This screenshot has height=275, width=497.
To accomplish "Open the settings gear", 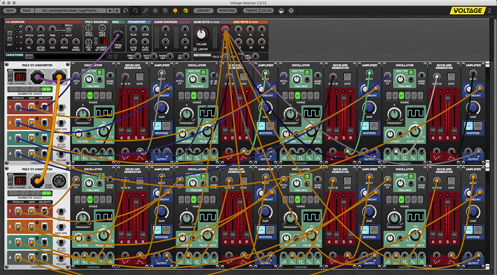I will [x=156, y=10].
